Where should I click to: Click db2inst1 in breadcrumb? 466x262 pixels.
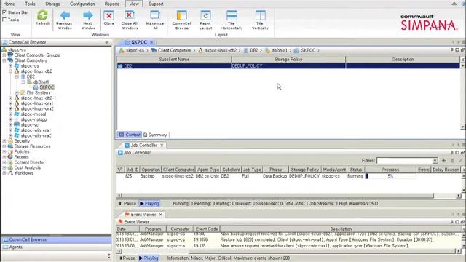pos(280,50)
